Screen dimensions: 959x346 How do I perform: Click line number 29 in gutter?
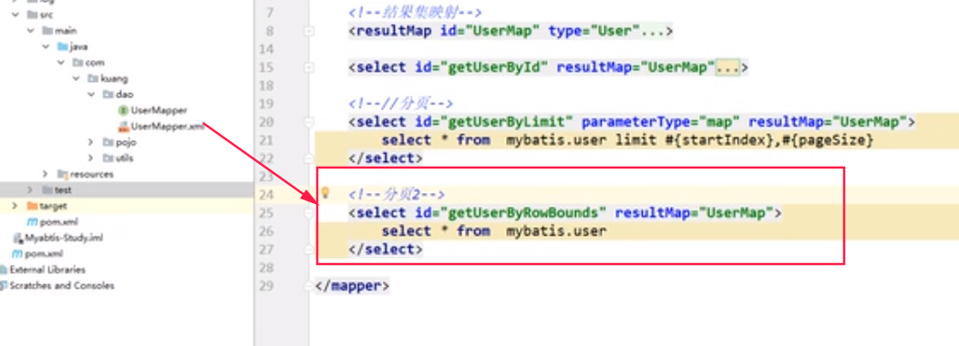(x=266, y=286)
